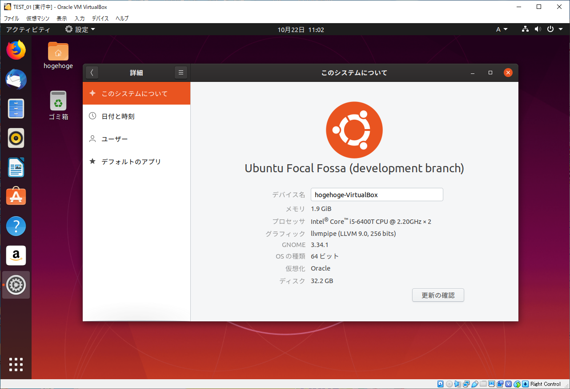
Task: Click VirtualBox audio indicator icon
Action: click(458, 384)
